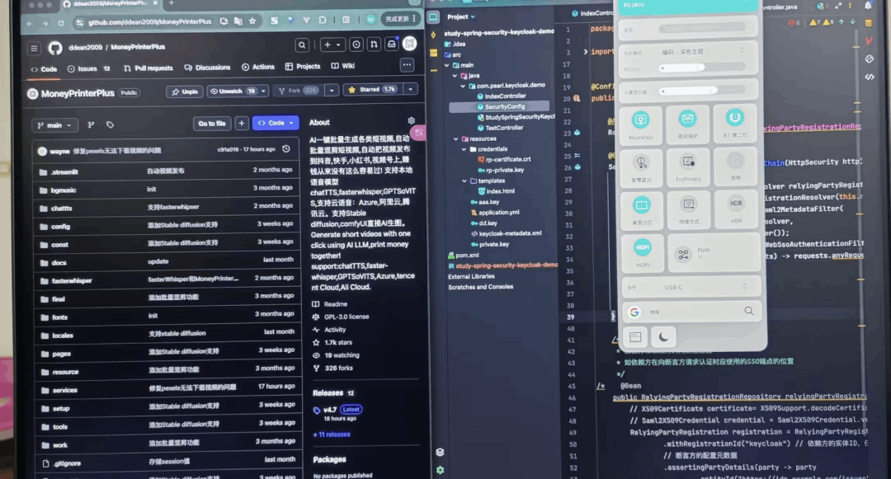This screenshot has height=479, width=891.
Task: Click the window-layout icon button at panel bottom
Action: [x=635, y=337]
